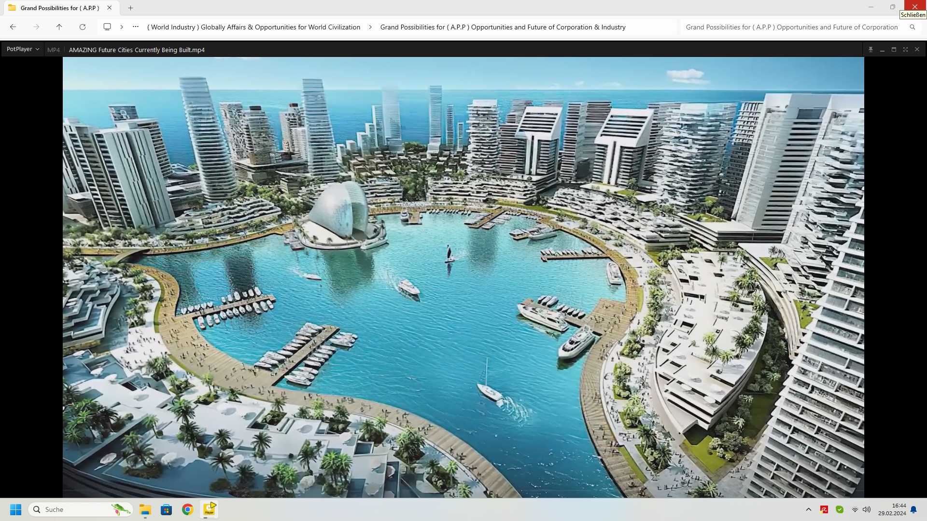Pin PotPlayer window on top
Image resolution: width=927 pixels, height=521 pixels.
coord(871,50)
